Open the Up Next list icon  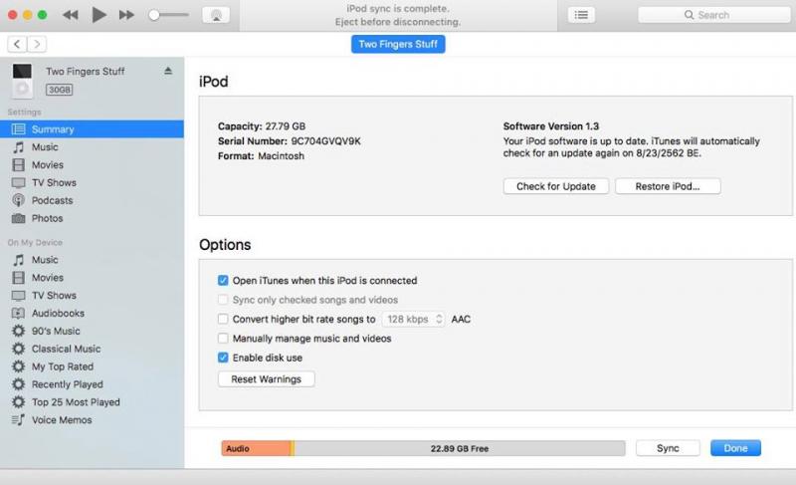(581, 15)
